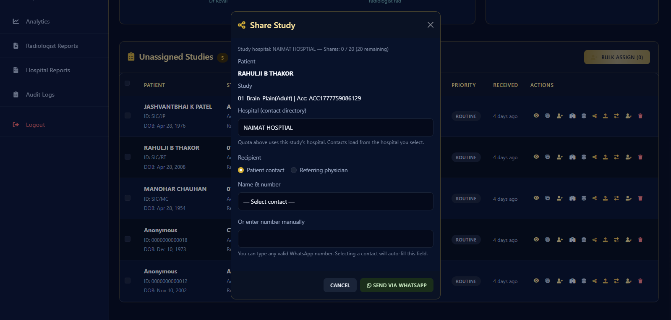
Task: Click the Unassigned Studies heading
Action: point(176,57)
